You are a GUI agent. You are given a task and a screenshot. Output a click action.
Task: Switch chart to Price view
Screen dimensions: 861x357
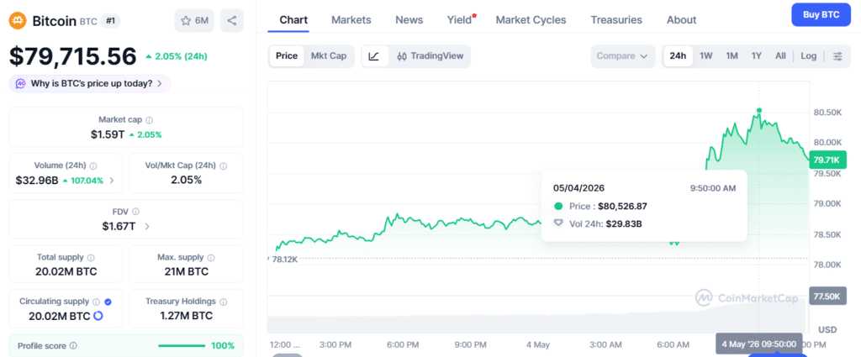[x=287, y=56]
